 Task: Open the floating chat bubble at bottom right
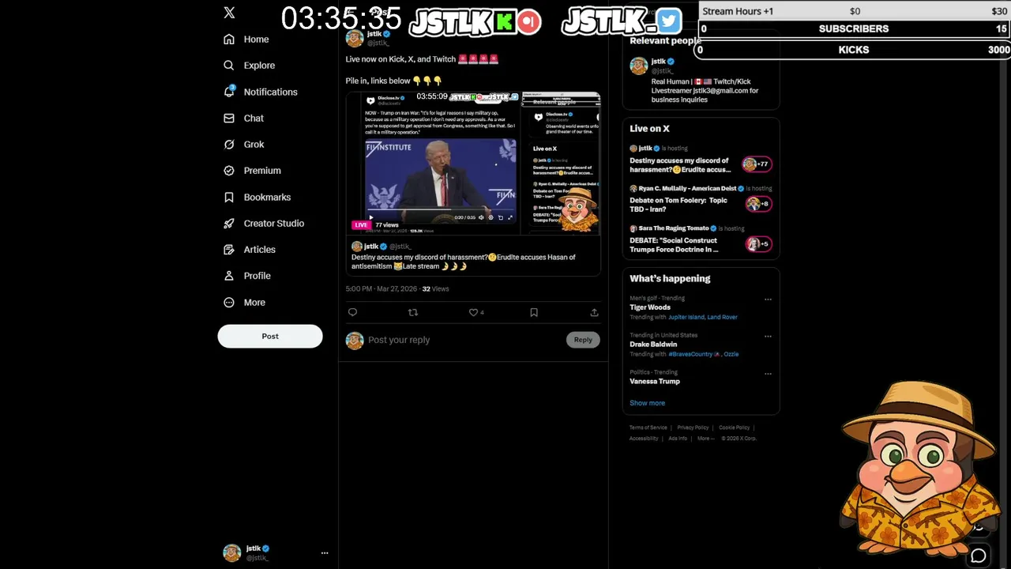[x=979, y=556]
